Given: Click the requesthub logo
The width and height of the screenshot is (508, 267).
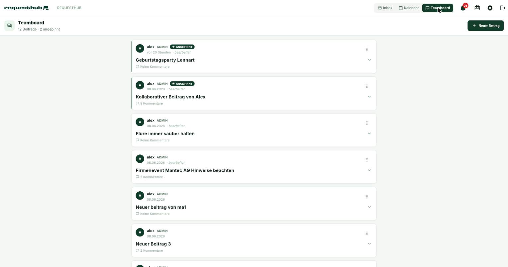Looking at the screenshot, I should click(26, 8).
